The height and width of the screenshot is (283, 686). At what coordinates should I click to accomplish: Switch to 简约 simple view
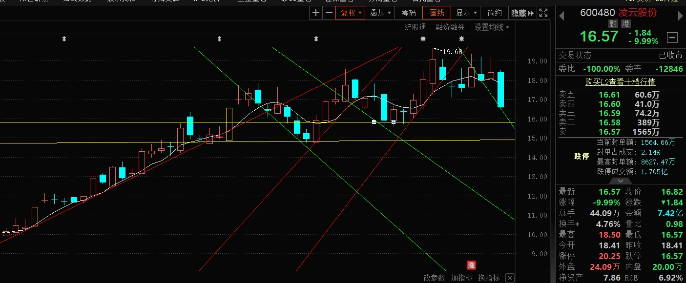[x=495, y=13]
